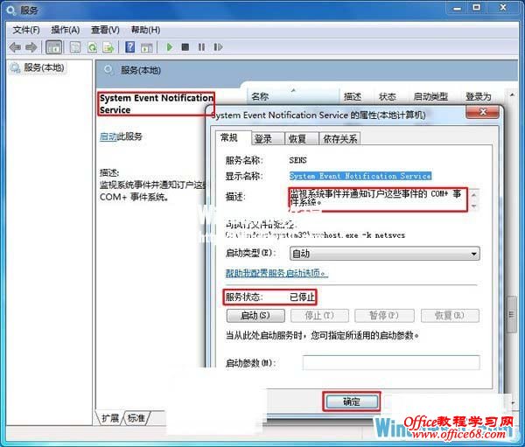
Task: Open the Help question mark icon
Action: [129, 47]
